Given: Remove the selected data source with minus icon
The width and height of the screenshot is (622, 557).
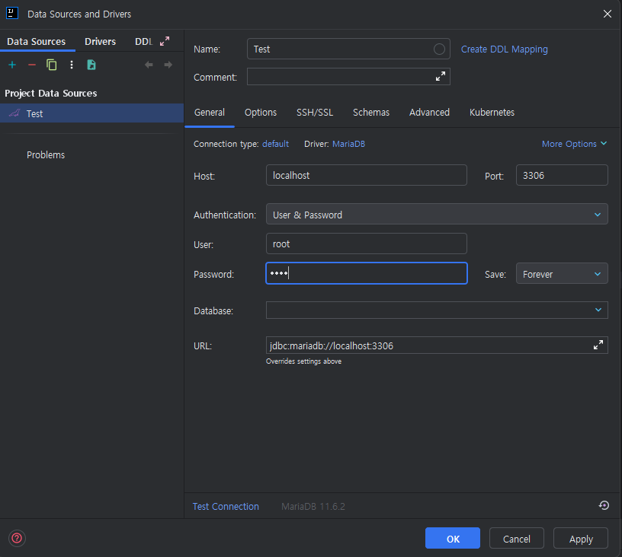Looking at the screenshot, I should pyautogui.click(x=32, y=65).
